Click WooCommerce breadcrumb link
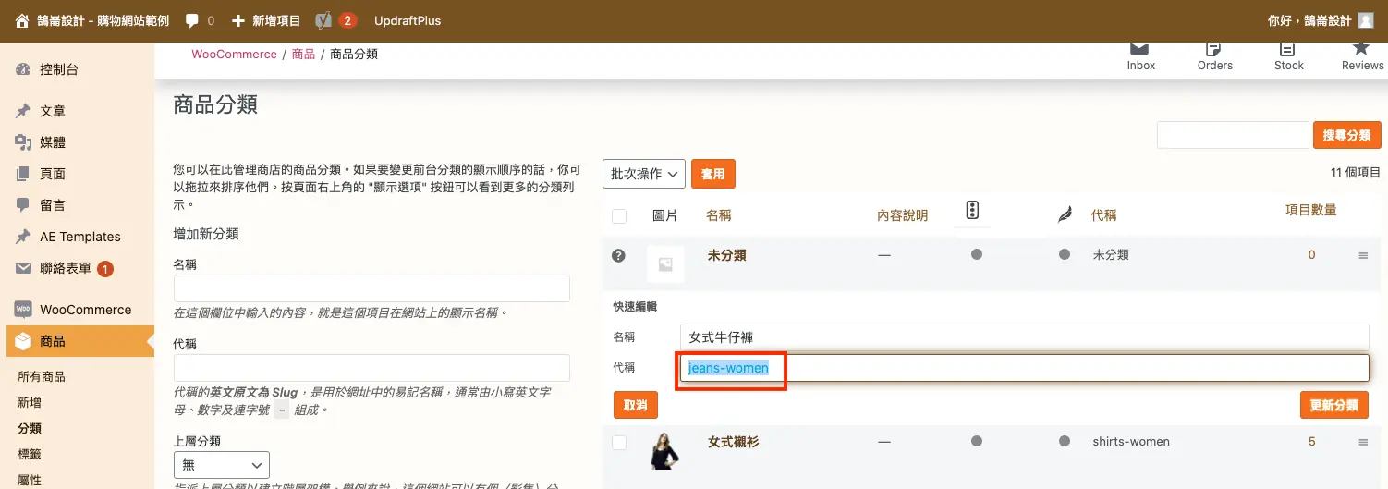 click(234, 54)
